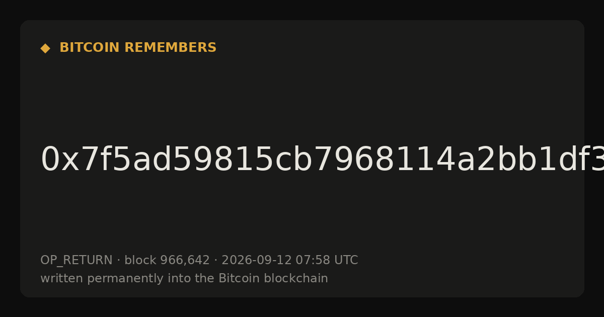Click the dot separator after OP_RETURN
This screenshot has width=604, height=317.
click(x=119, y=261)
